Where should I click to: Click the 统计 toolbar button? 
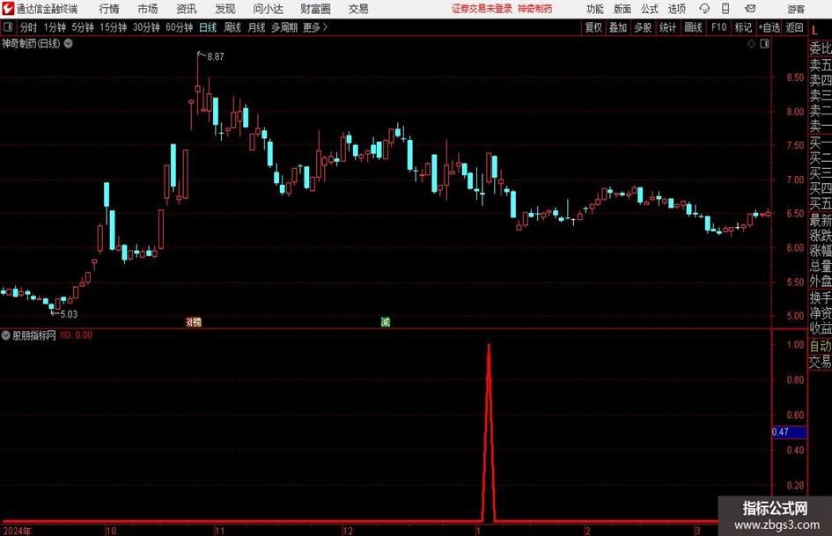tap(668, 27)
